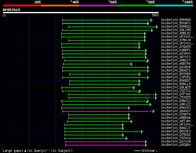
Task: Open hit UniRef100_A5BL82 label
Action: coord(176,33)
